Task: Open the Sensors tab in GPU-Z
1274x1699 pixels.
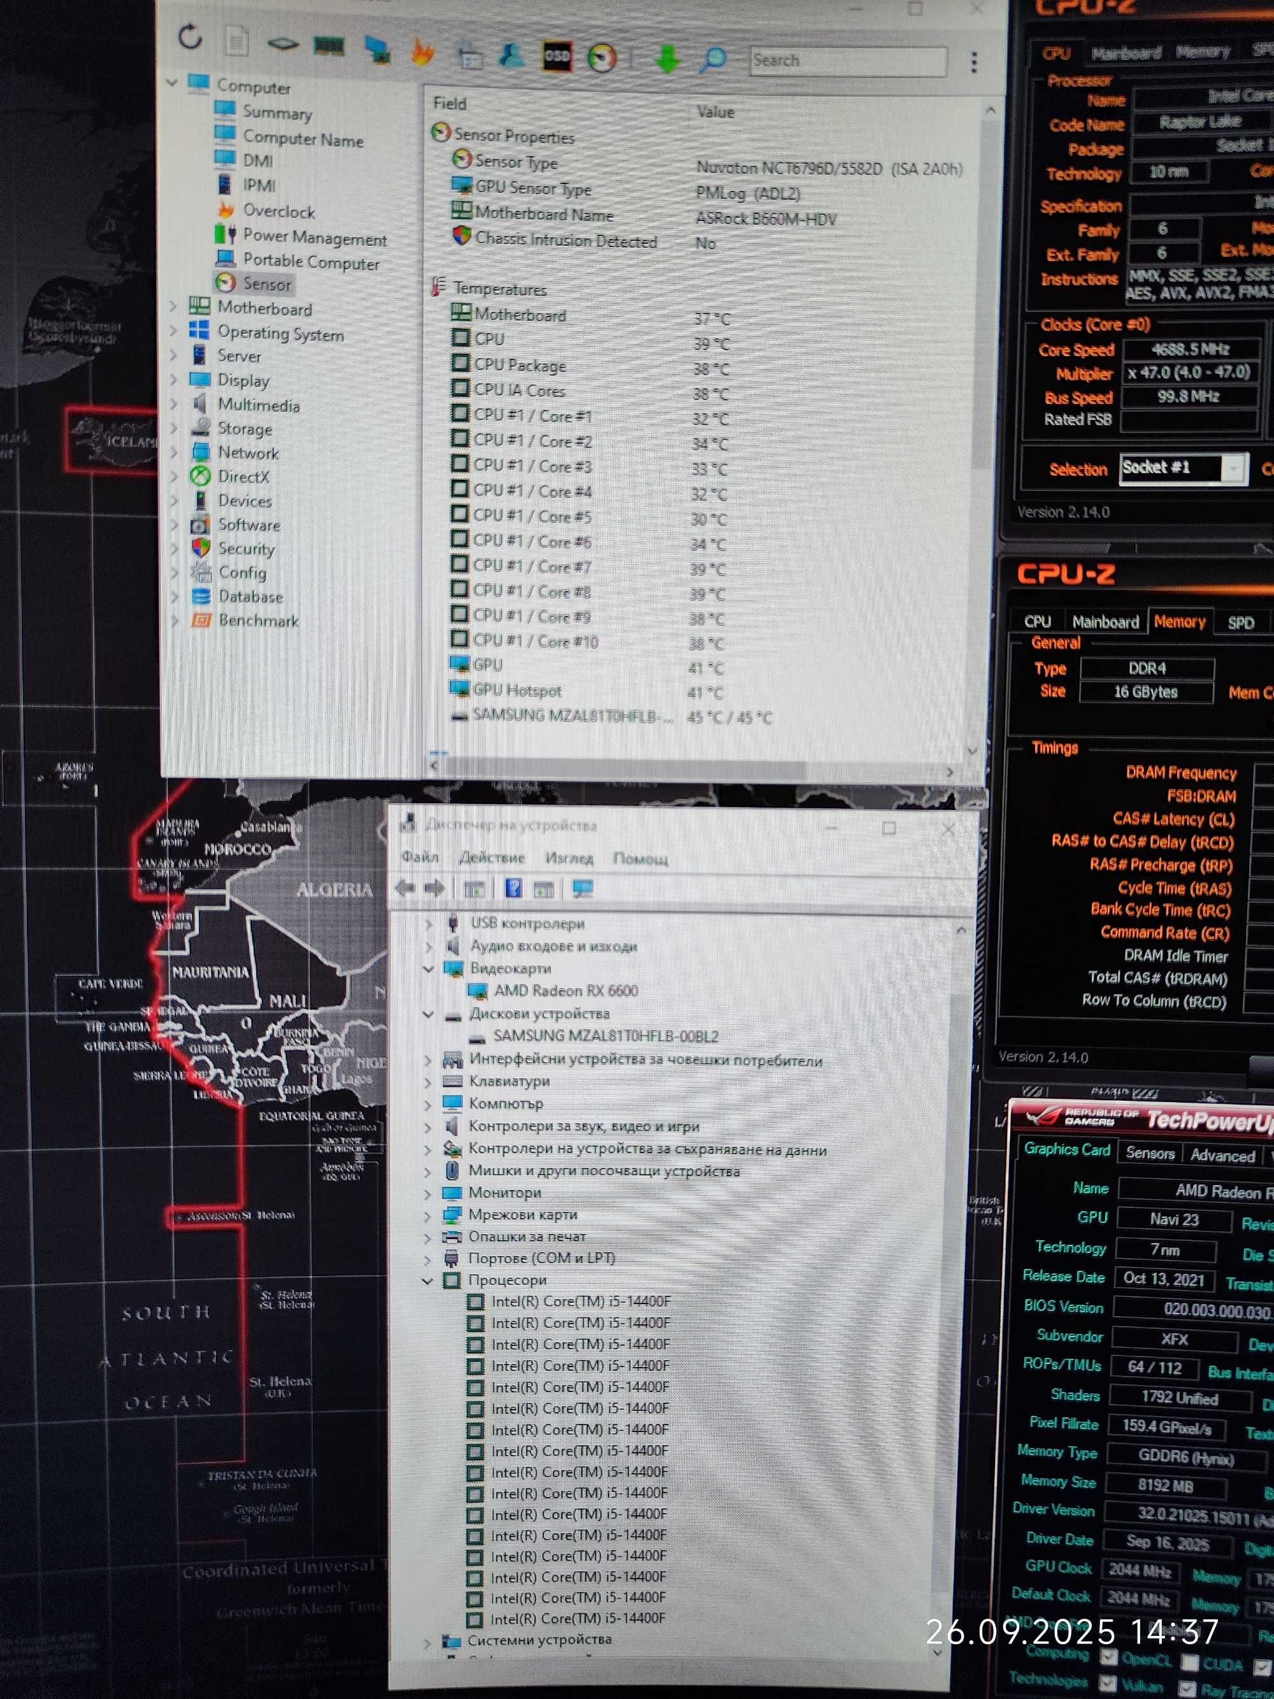Action: point(1150,1153)
